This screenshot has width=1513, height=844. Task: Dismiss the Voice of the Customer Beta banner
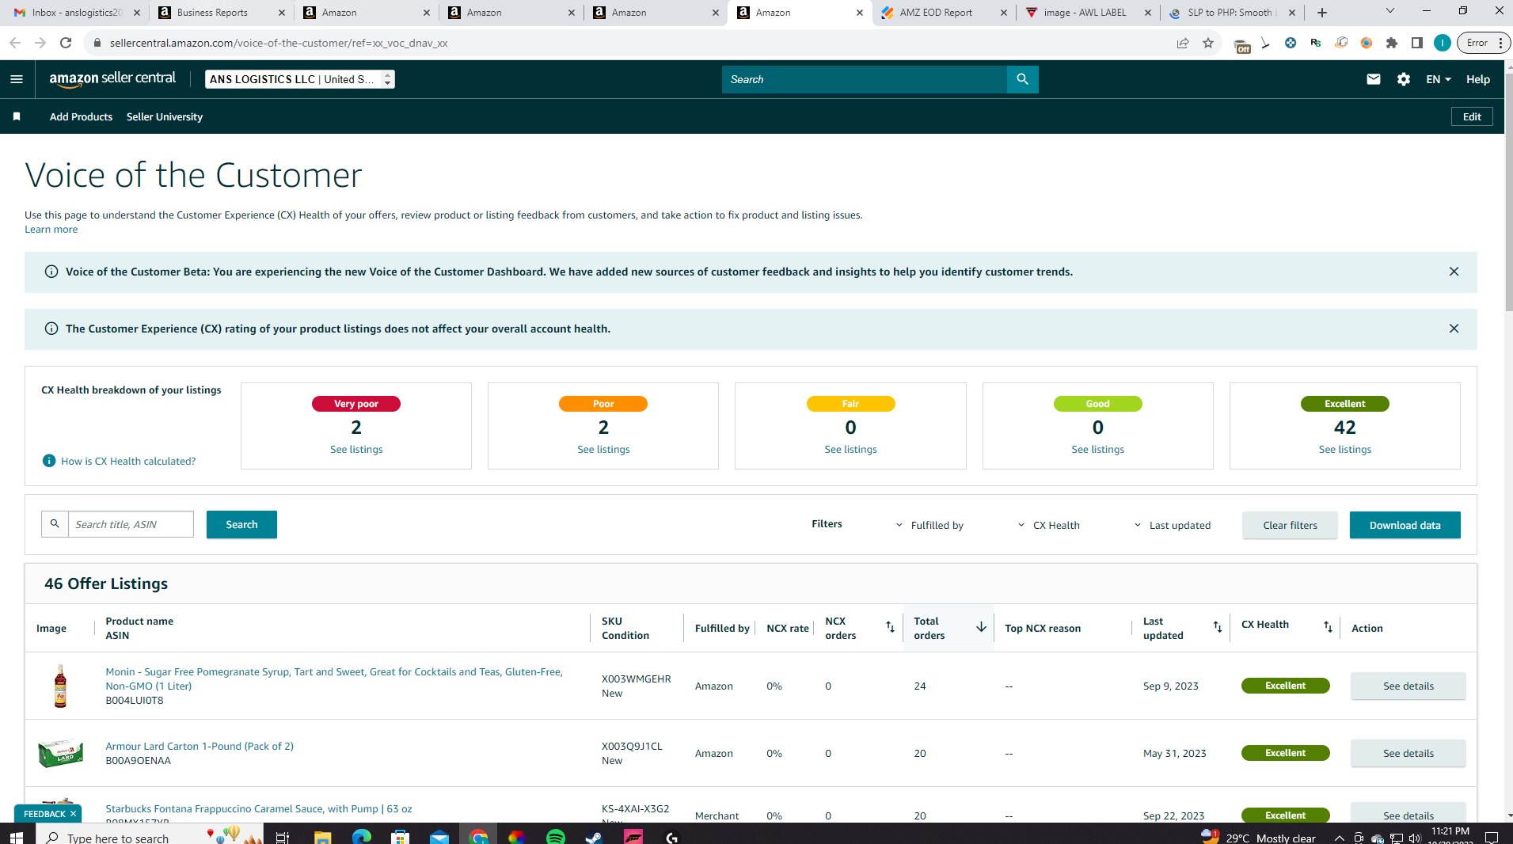1454,272
